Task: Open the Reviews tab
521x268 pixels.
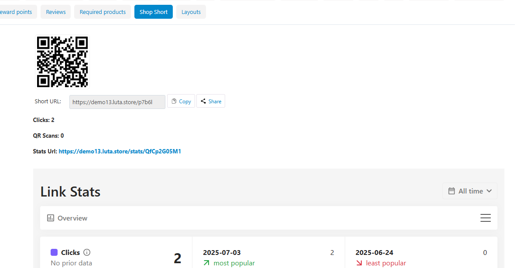Action: point(55,12)
